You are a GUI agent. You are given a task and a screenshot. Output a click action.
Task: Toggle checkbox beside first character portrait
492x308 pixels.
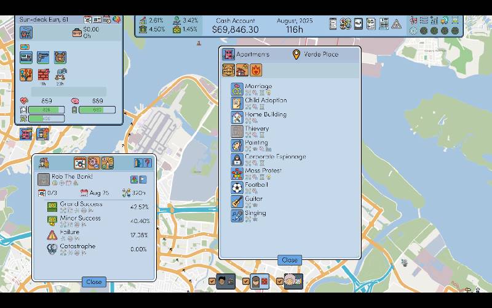(212, 282)
